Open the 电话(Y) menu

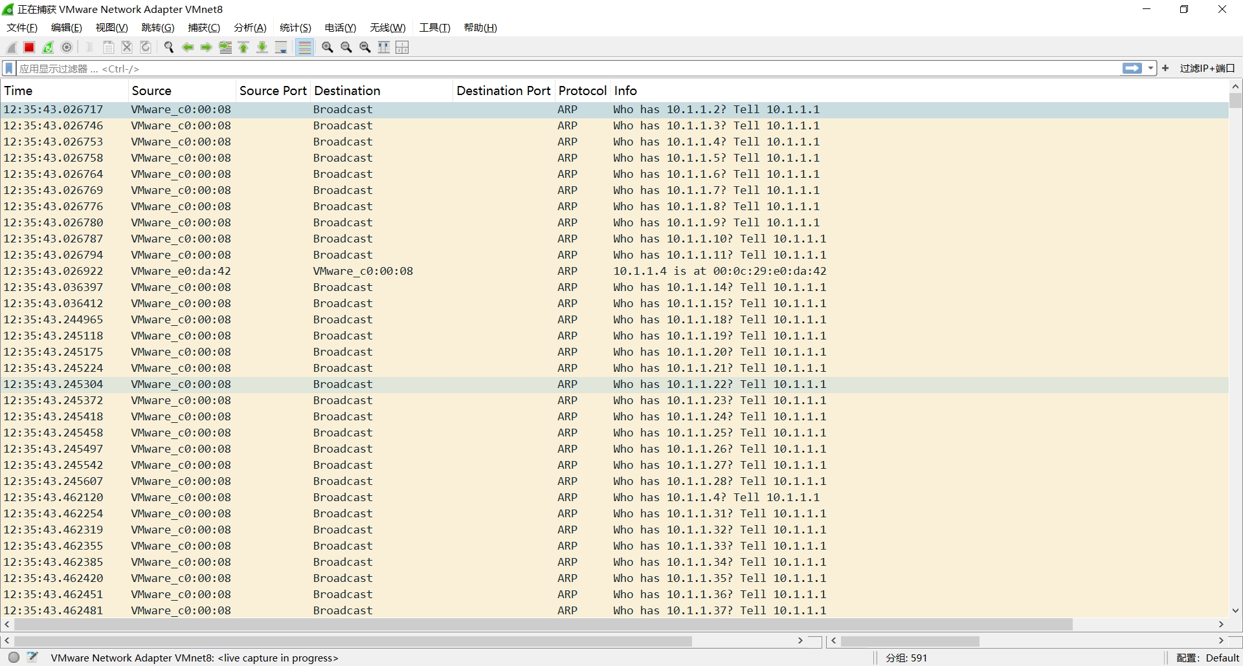coord(341,28)
